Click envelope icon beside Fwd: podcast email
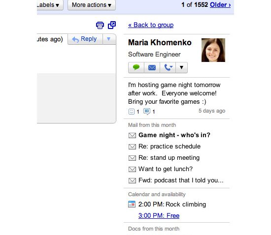Viewport: 271px width, 235px height. [132, 180]
